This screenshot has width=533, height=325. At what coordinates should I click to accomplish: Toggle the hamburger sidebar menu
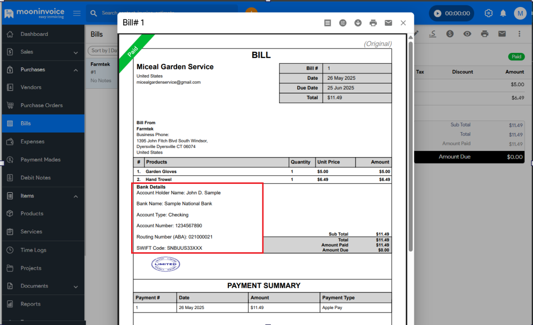point(77,13)
